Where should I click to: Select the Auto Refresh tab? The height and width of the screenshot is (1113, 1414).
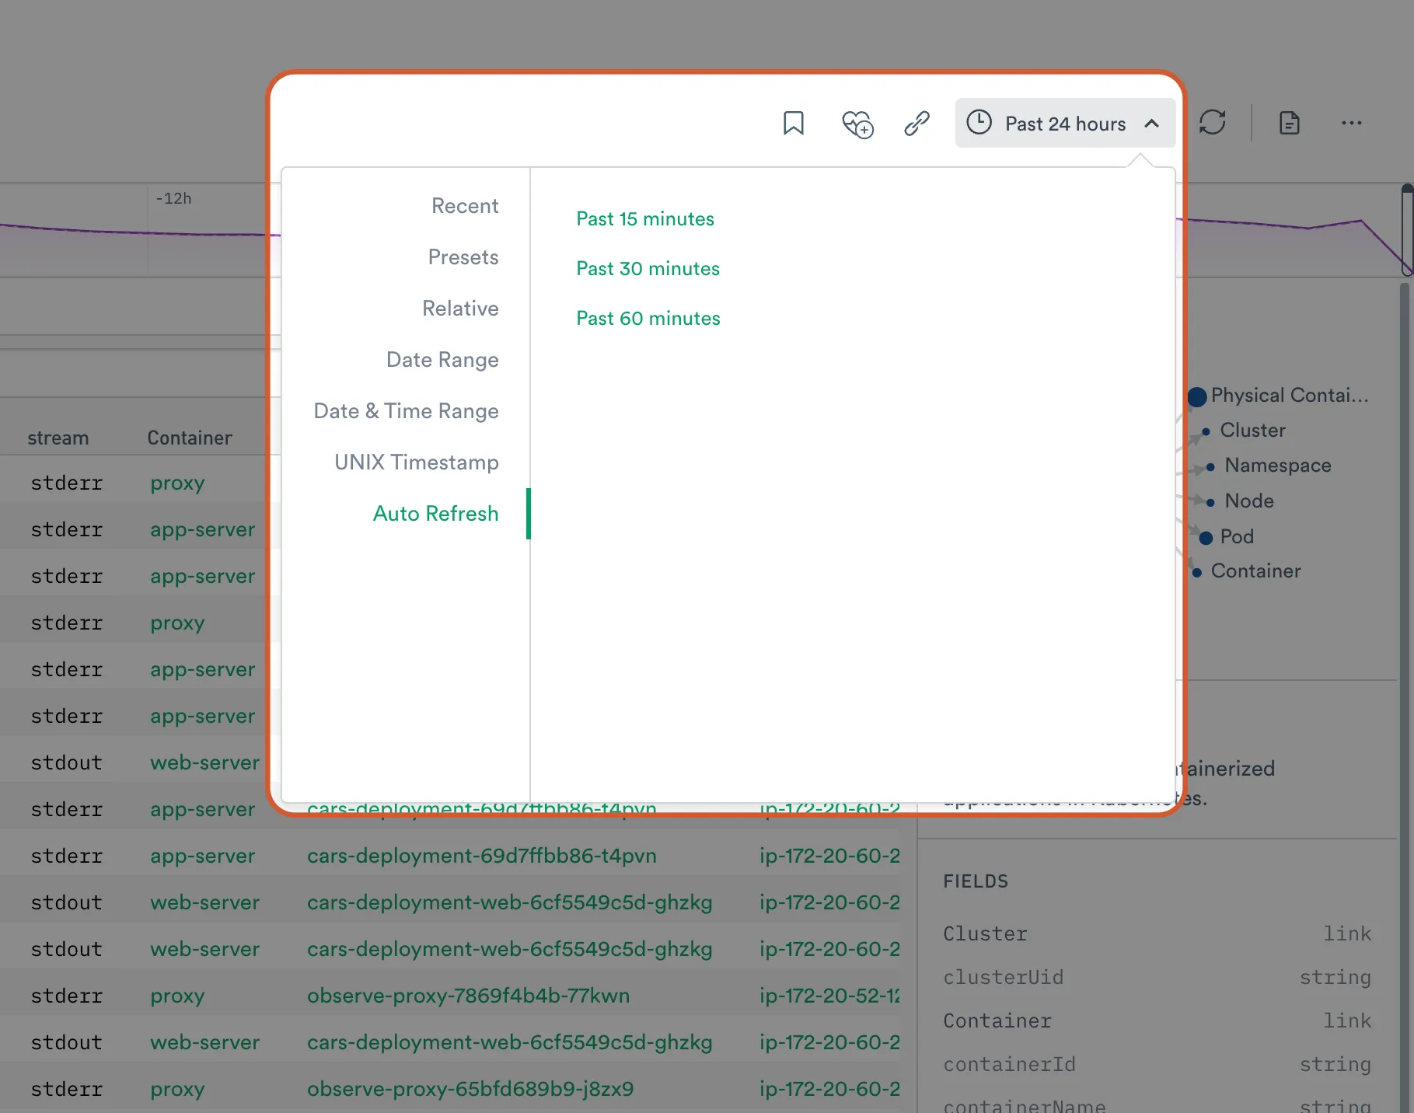pos(435,514)
